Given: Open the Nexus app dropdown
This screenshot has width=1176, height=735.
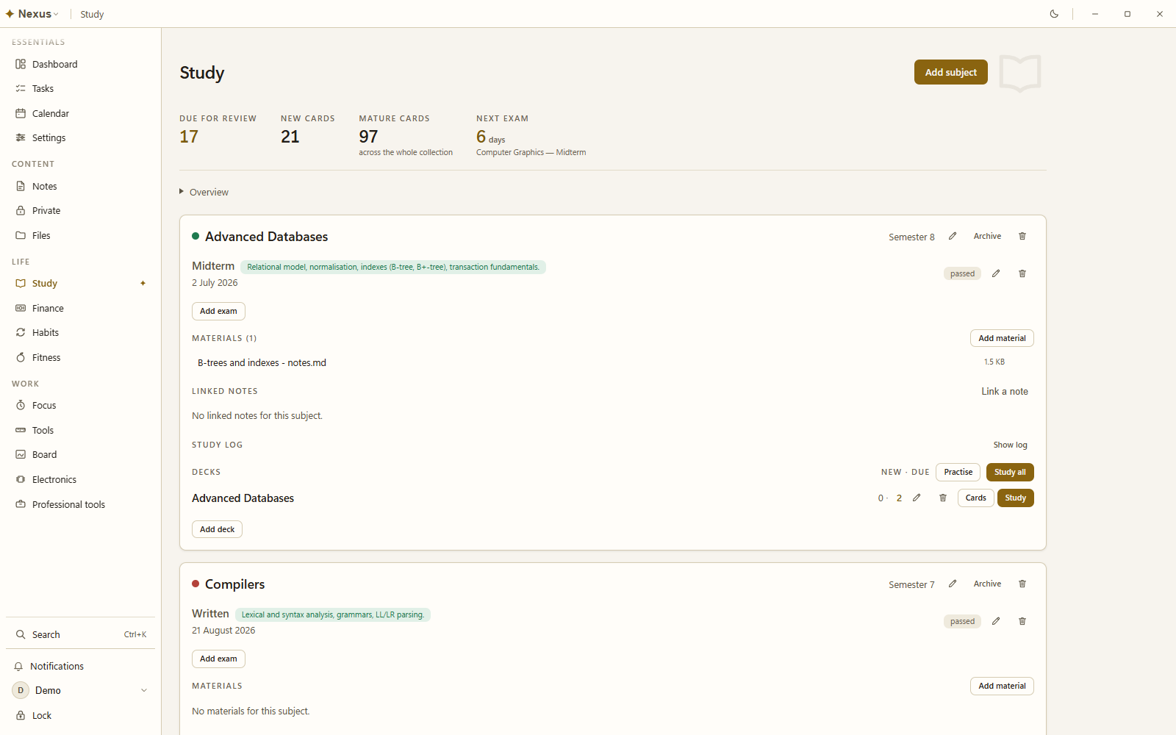Looking at the screenshot, I should pos(32,14).
